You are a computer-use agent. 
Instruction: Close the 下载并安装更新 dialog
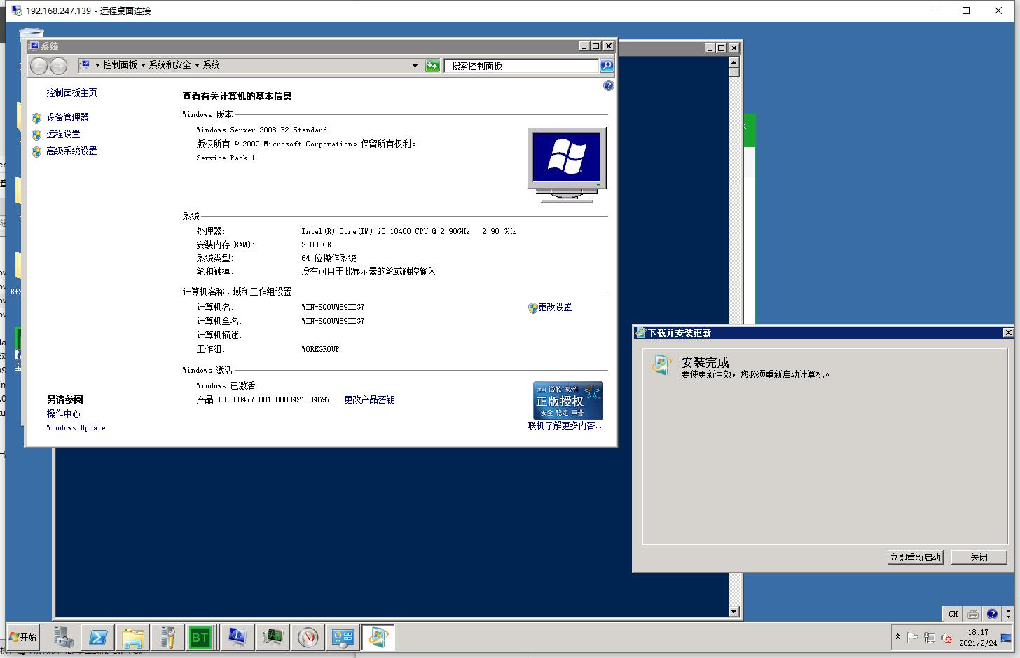tap(1008, 332)
